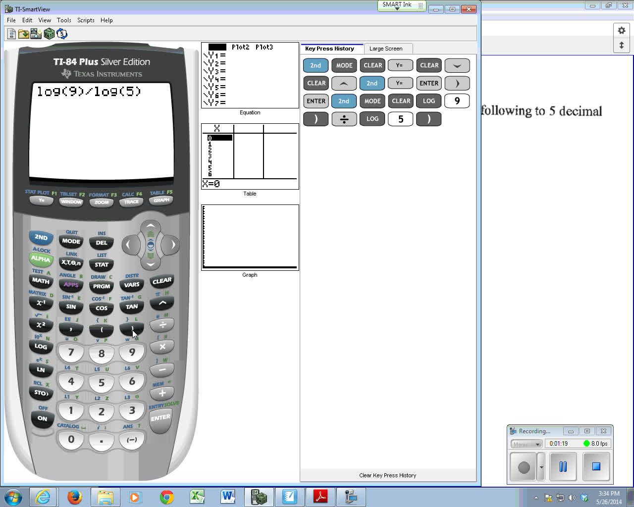634x507 pixels.
Task: Open Google Chrome from the taskbar
Action: [167, 497]
